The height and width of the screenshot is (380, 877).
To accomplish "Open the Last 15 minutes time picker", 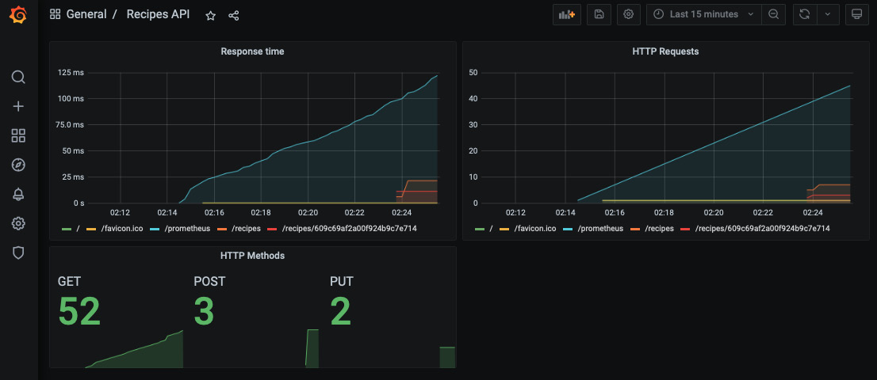I will click(x=703, y=14).
